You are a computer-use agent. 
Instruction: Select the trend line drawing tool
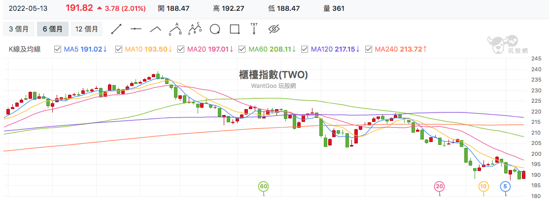116,29
